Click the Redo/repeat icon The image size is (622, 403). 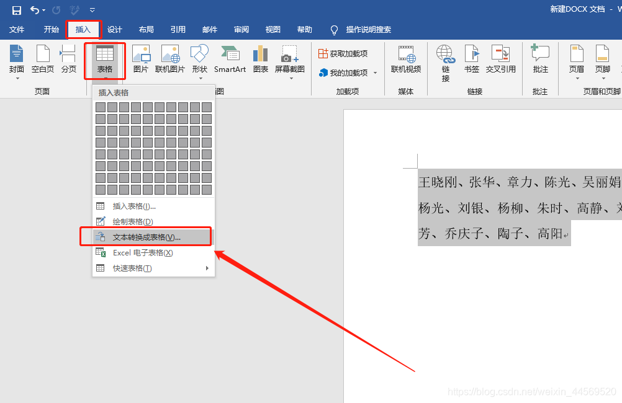(56, 10)
